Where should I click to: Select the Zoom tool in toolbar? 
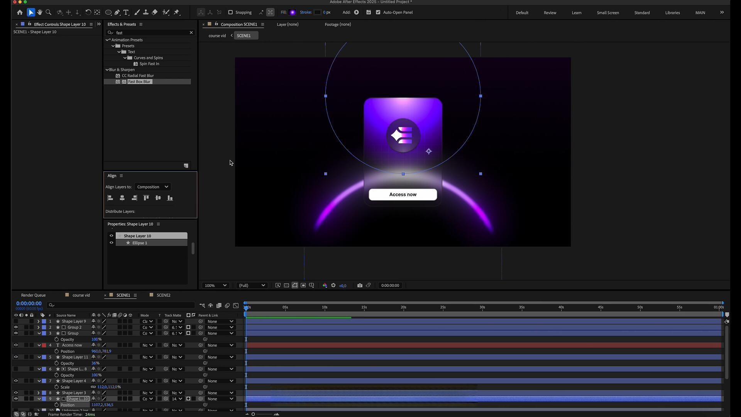[x=49, y=12]
